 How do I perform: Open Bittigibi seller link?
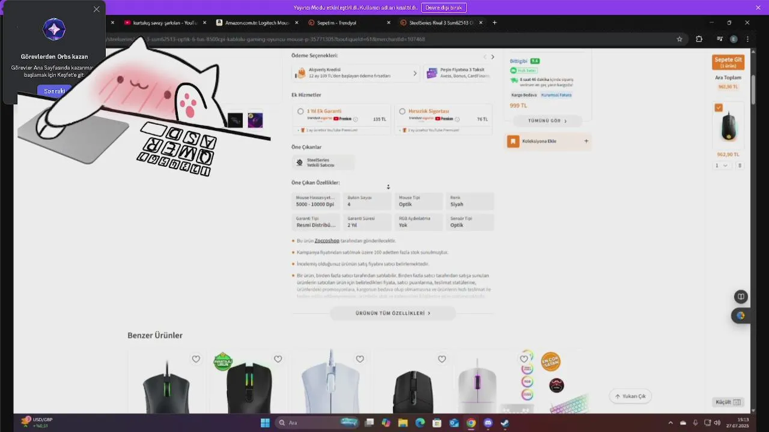[x=518, y=61]
